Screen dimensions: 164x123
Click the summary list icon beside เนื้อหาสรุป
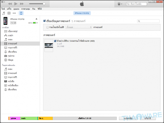(6, 31)
